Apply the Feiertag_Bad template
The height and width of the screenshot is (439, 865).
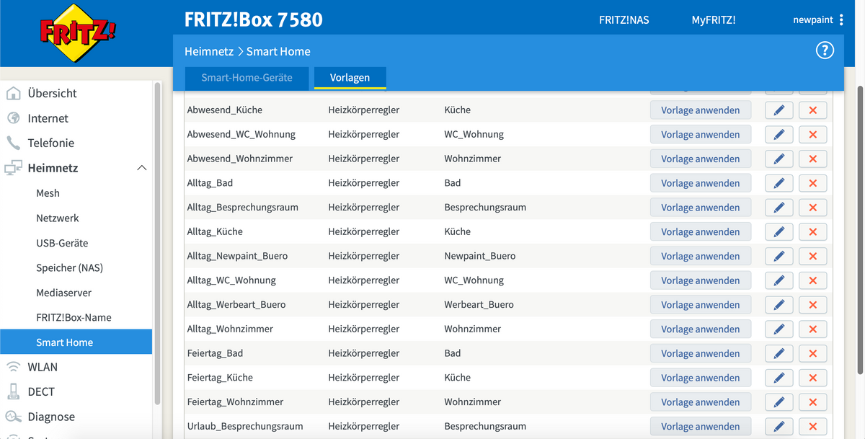pos(701,353)
